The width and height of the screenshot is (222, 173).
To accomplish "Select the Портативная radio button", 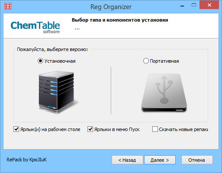I will [146, 61].
